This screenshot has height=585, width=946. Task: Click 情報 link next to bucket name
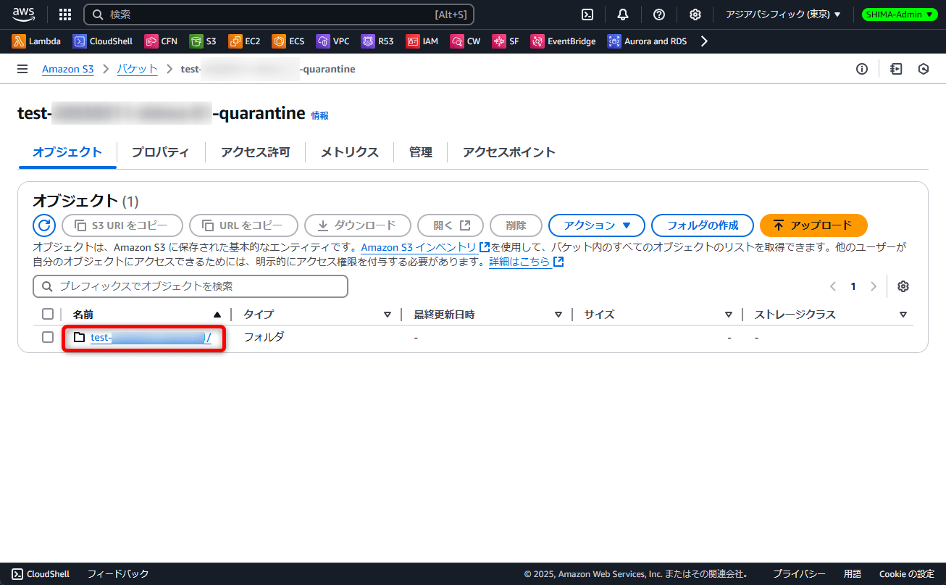coord(319,115)
